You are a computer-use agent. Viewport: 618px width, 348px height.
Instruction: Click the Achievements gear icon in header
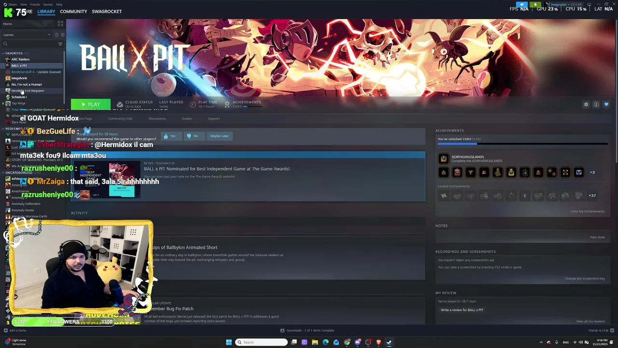point(227,104)
